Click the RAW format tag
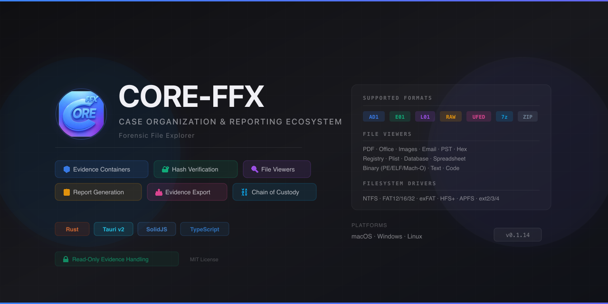The image size is (608, 304). (451, 116)
